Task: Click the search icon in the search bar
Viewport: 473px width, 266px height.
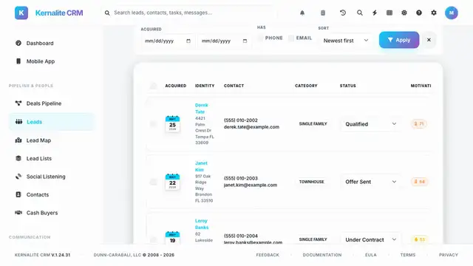Action: (x=107, y=13)
